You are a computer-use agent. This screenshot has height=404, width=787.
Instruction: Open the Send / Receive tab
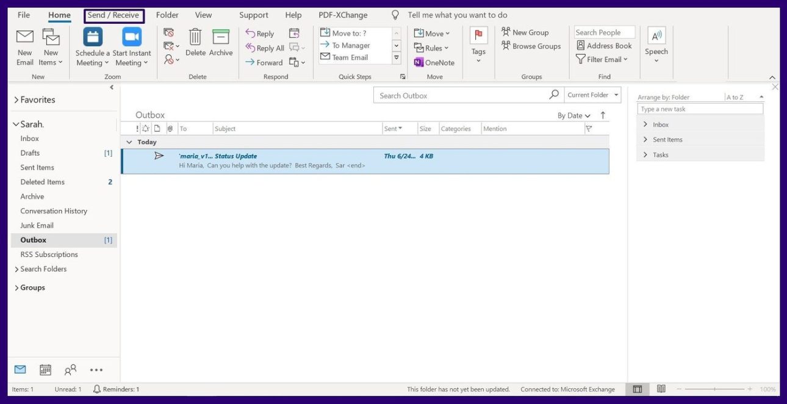click(x=113, y=15)
